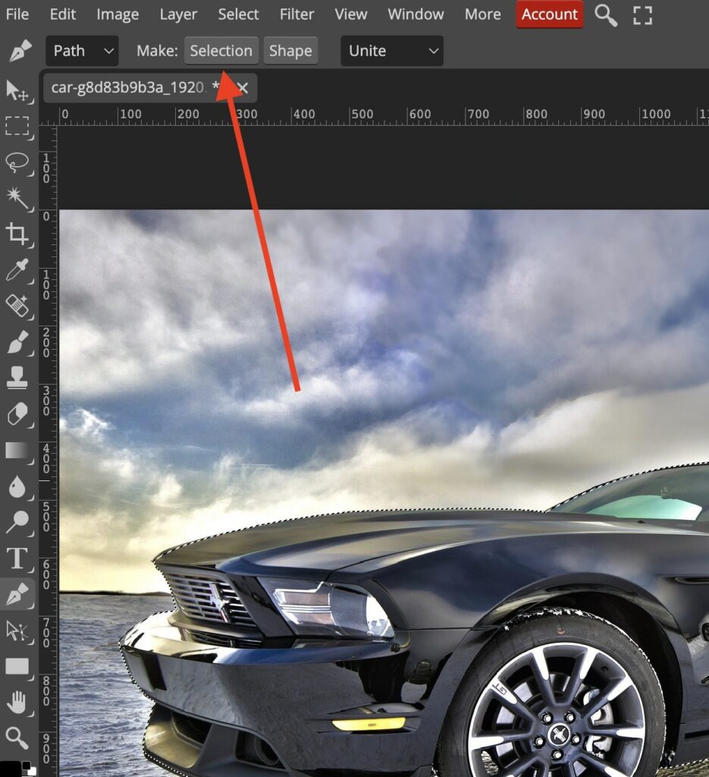Open the Image menu
709x777 pixels.
pos(118,14)
